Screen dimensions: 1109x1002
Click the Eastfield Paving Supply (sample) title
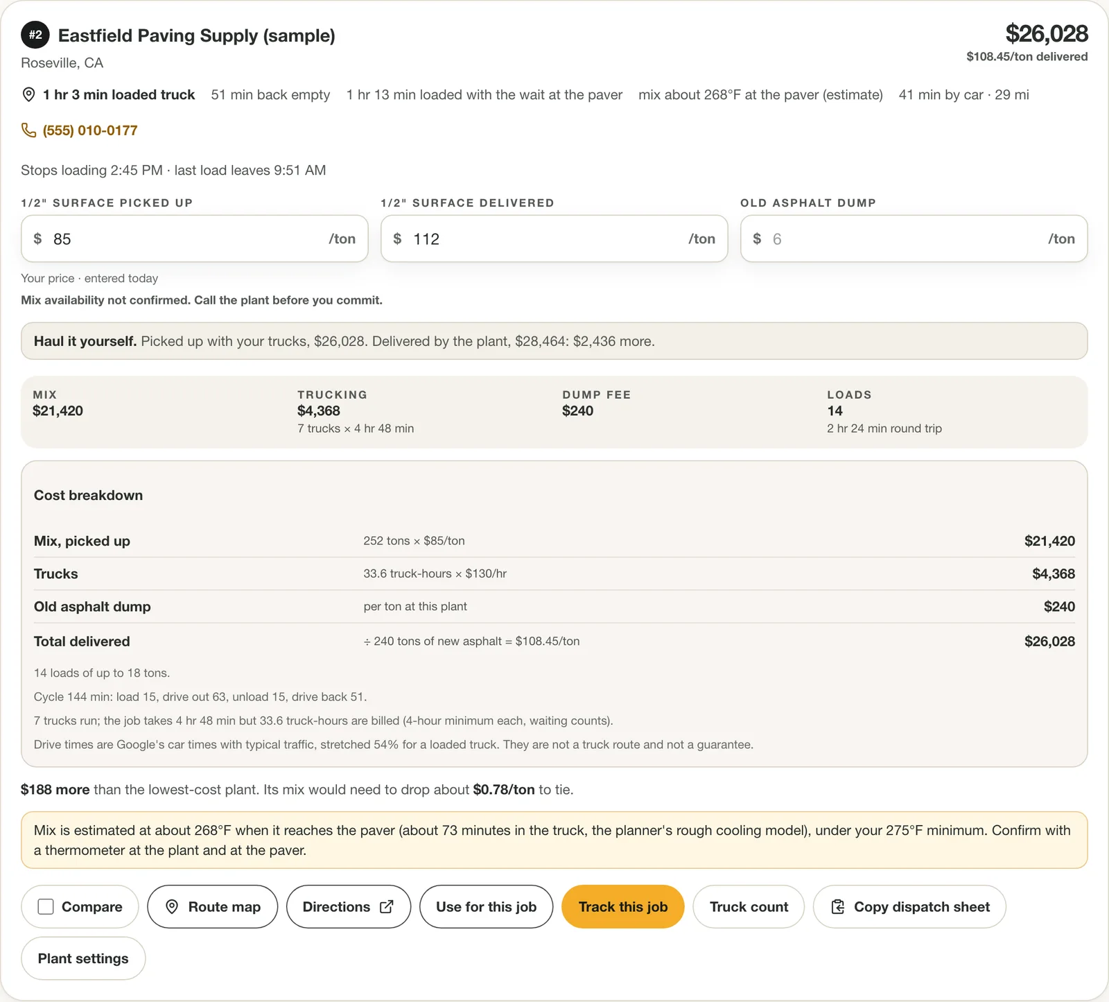(x=197, y=35)
